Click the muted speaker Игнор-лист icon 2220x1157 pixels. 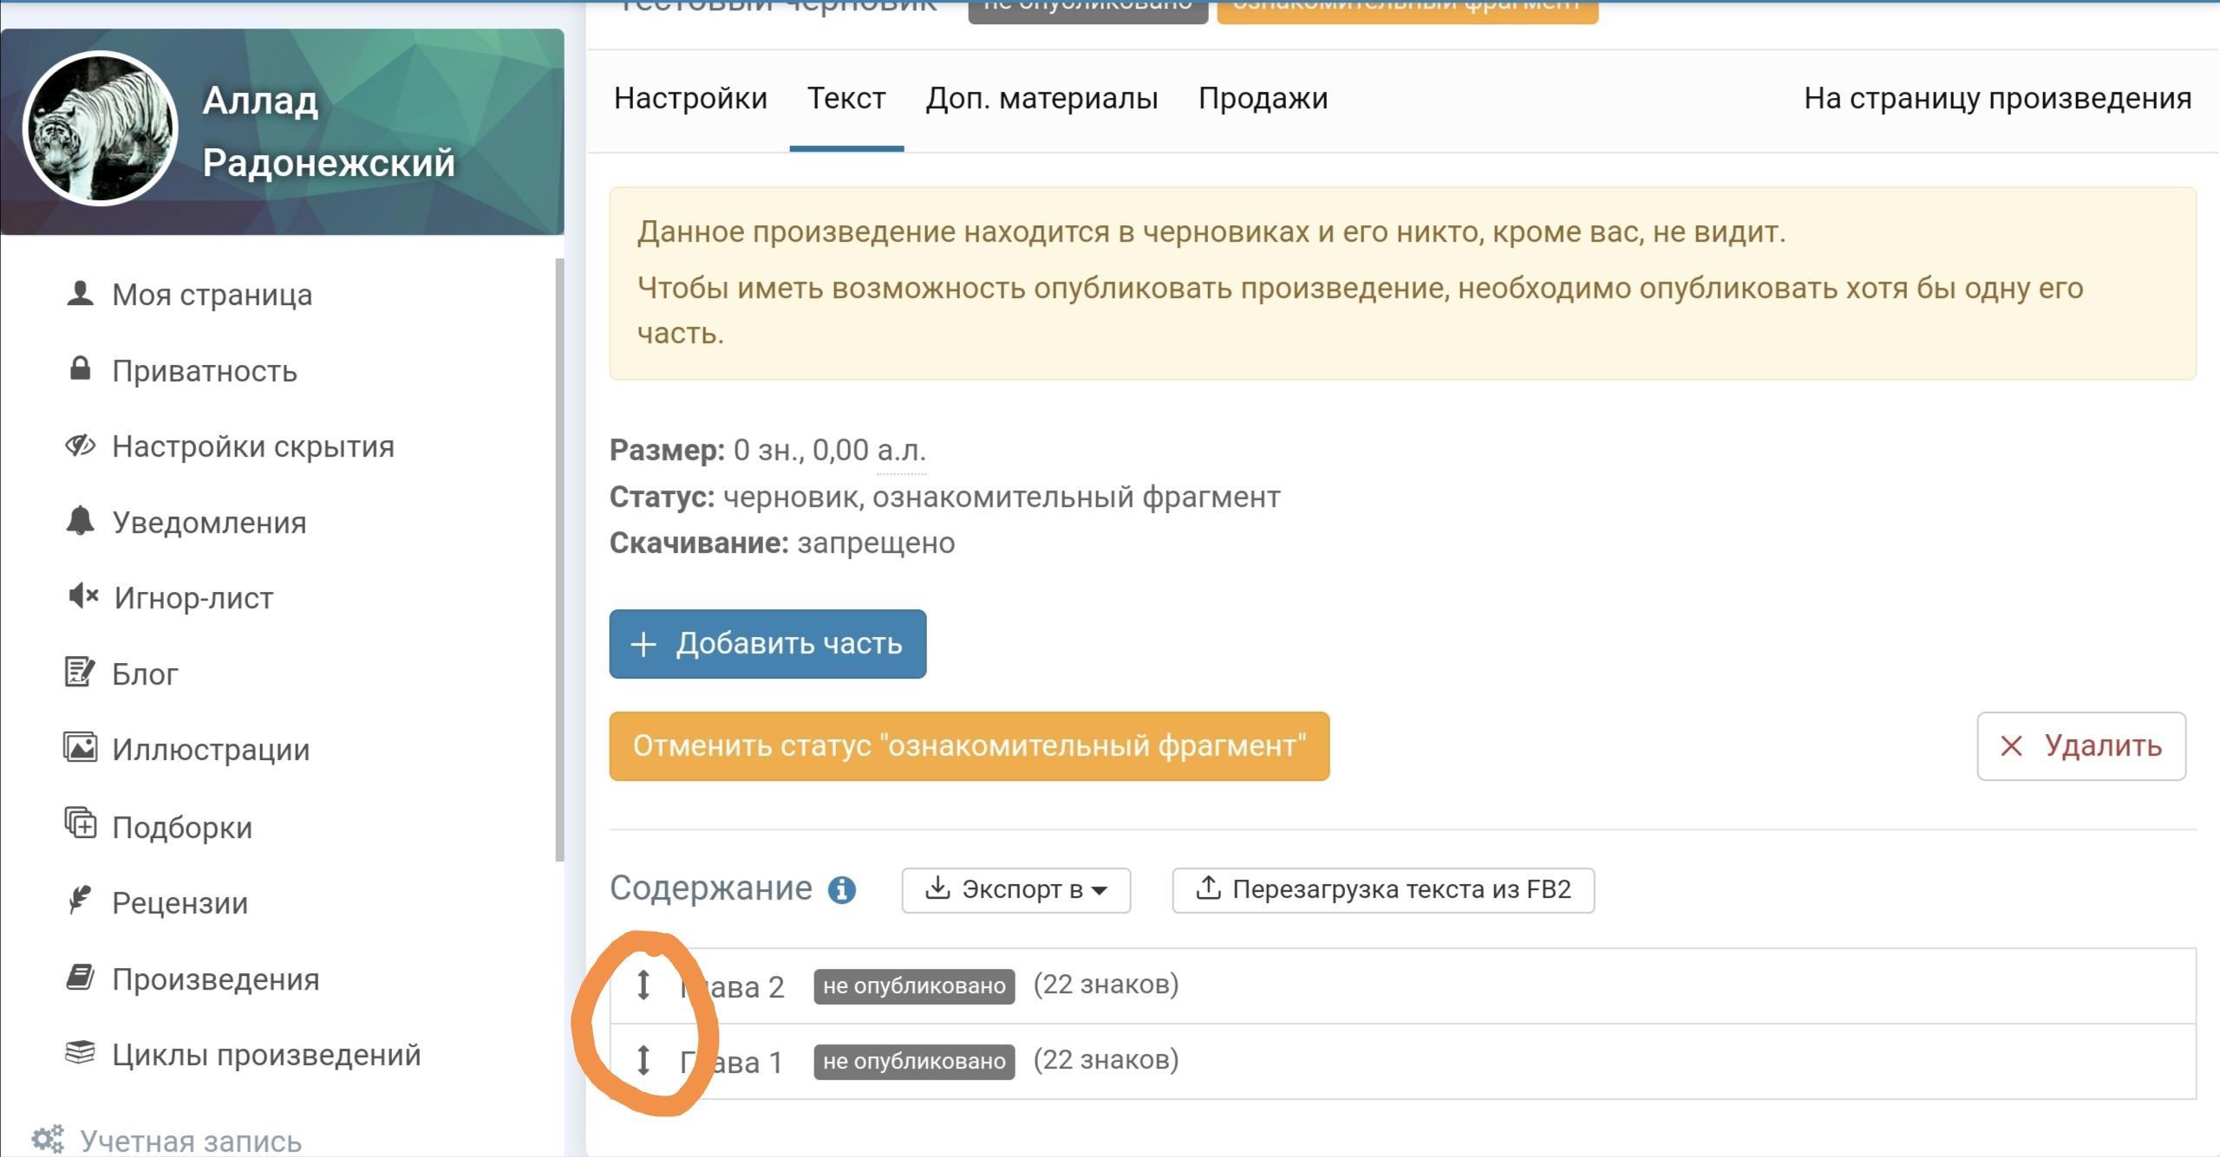(82, 596)
